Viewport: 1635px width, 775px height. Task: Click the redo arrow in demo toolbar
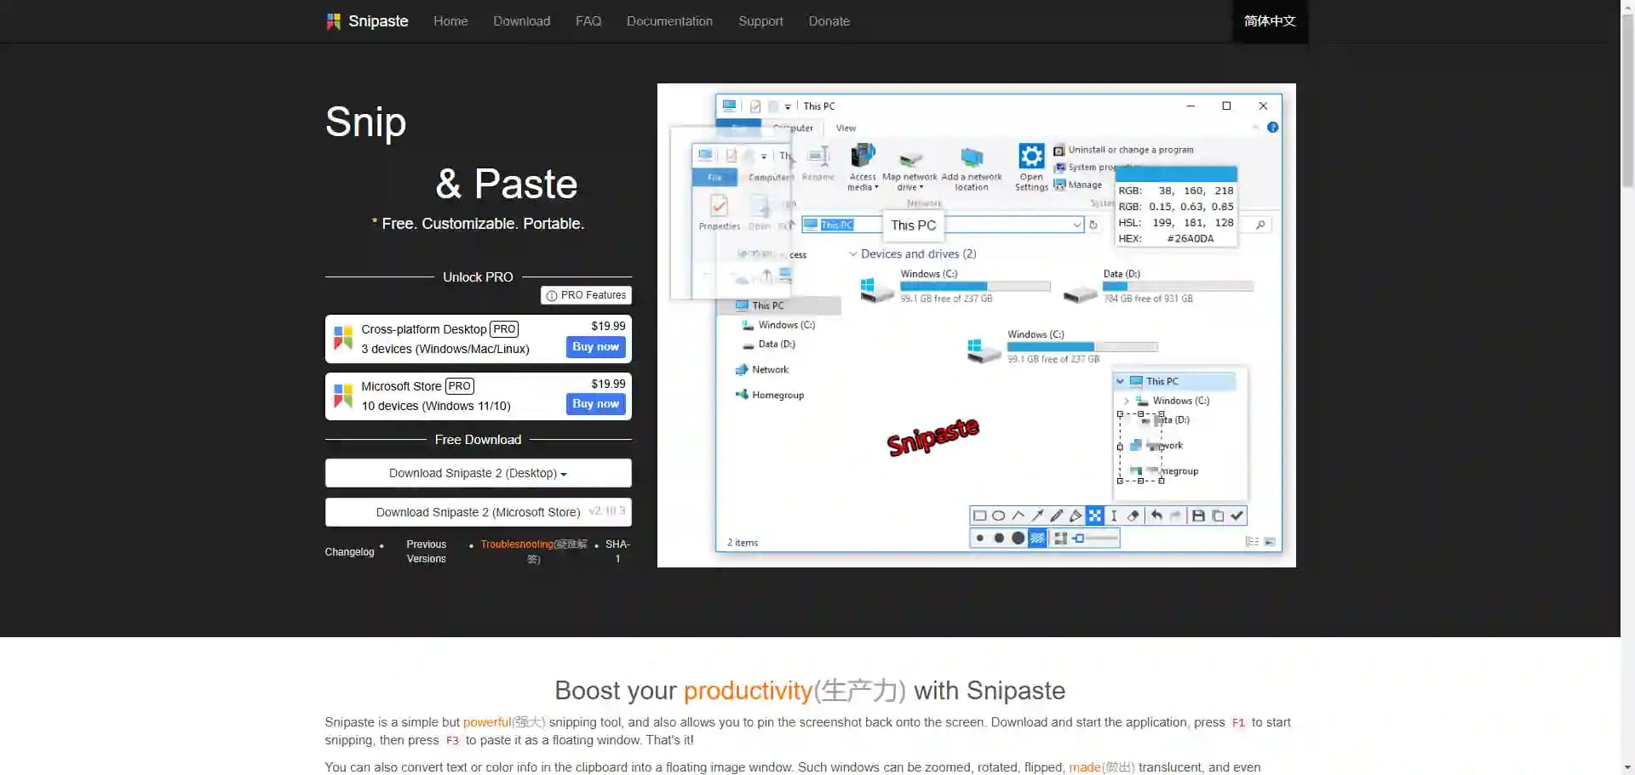[1176, 516]
